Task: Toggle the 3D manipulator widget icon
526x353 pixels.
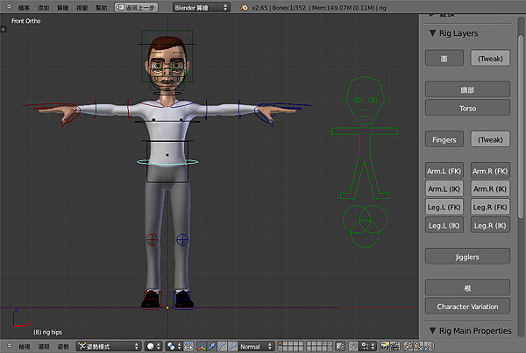Action: (202, 347)
